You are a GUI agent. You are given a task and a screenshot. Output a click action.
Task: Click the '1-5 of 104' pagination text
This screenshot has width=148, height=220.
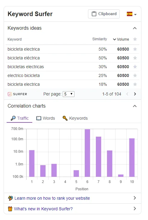(x=112, y=94)
